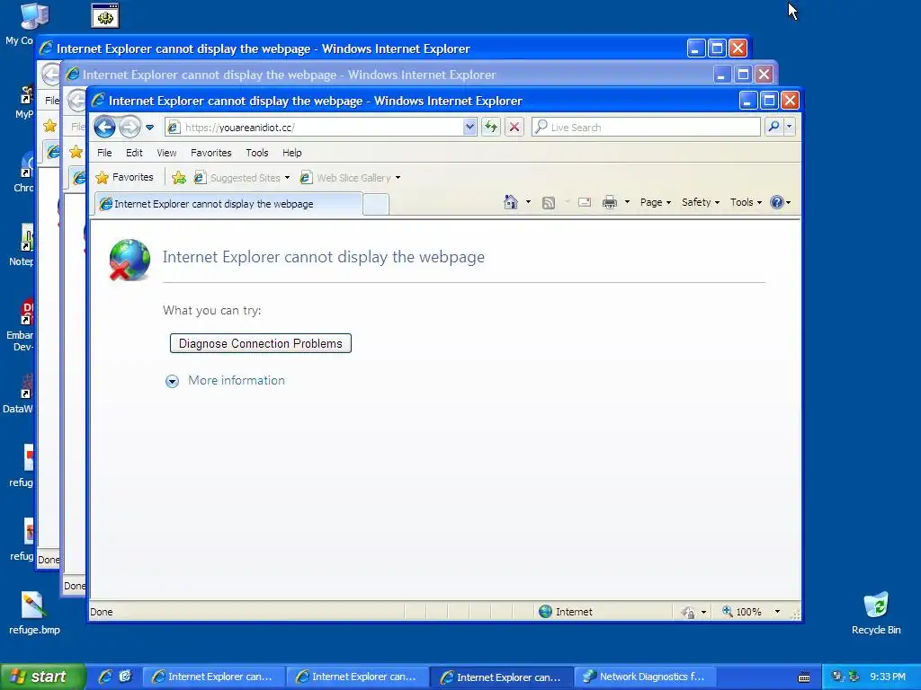This screenshot has height=690, width=921.
Task: Open the Tools command bar menu
Action: (x=746, y=202)
